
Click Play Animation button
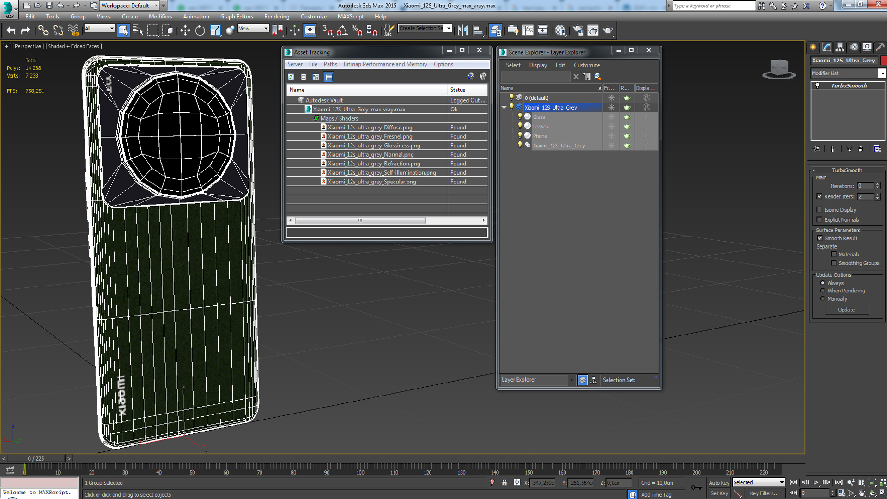pyautogui.click(x=816, y=482)
